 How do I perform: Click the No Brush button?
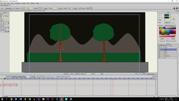(174, 19)
